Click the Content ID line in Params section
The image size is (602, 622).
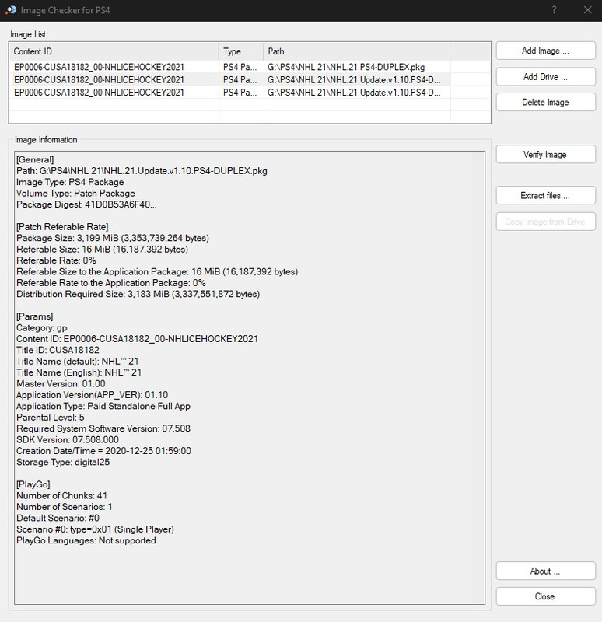coord(137,339)
